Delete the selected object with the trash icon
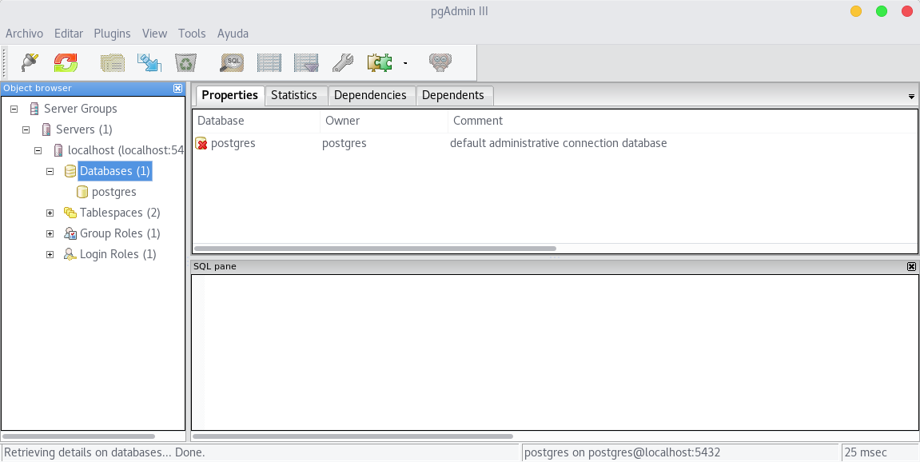 point(186,62)
